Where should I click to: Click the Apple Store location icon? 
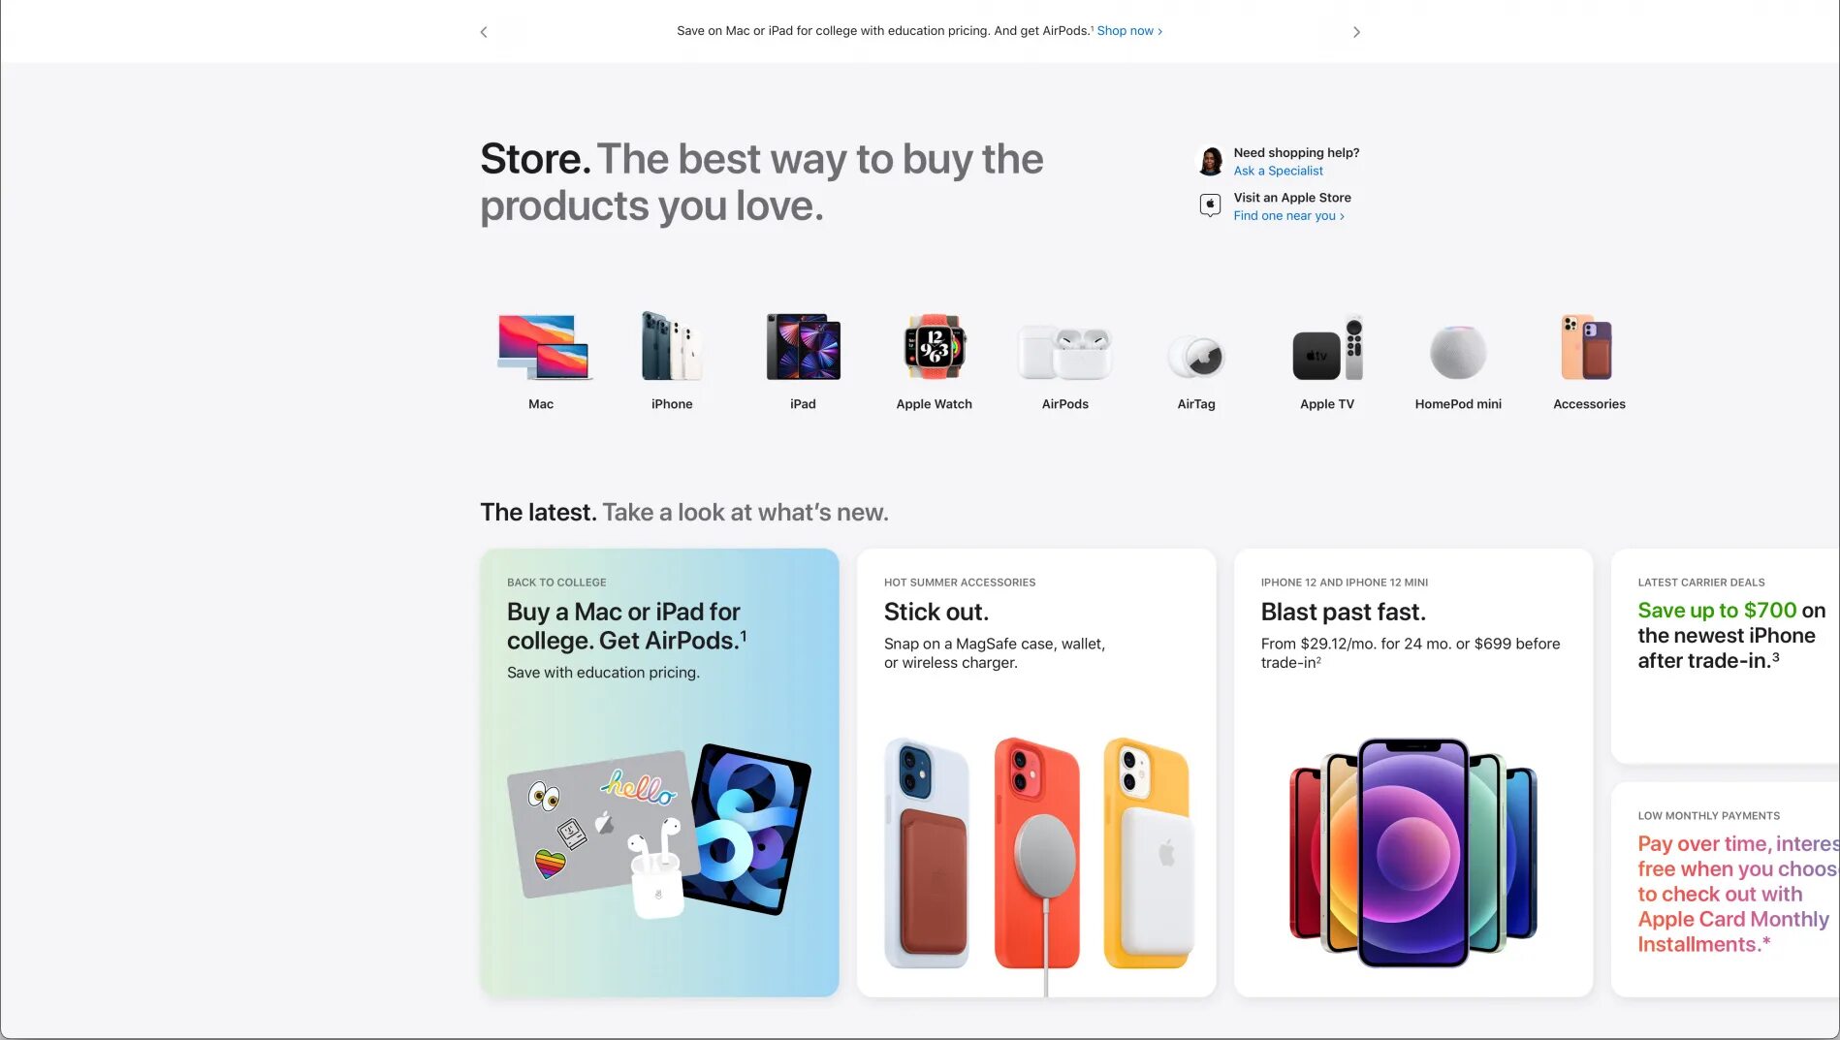pos(1210,205)
